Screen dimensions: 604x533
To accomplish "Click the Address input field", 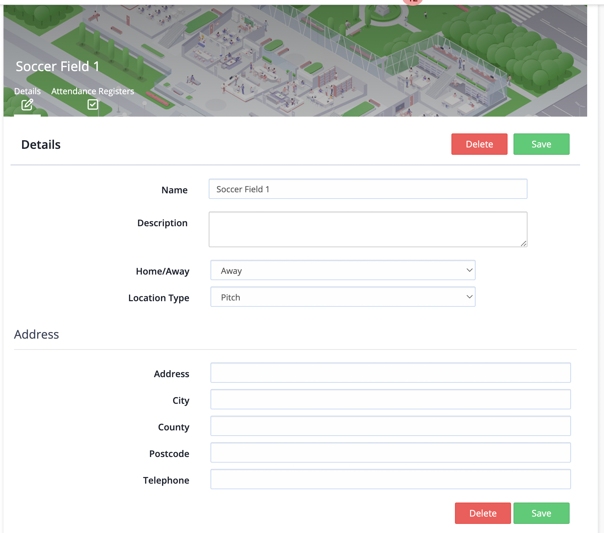I will [390, 373].
